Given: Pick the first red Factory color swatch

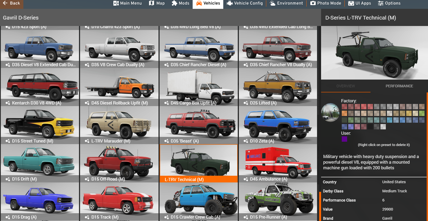Looking at the screenshot, I should 344,107.
